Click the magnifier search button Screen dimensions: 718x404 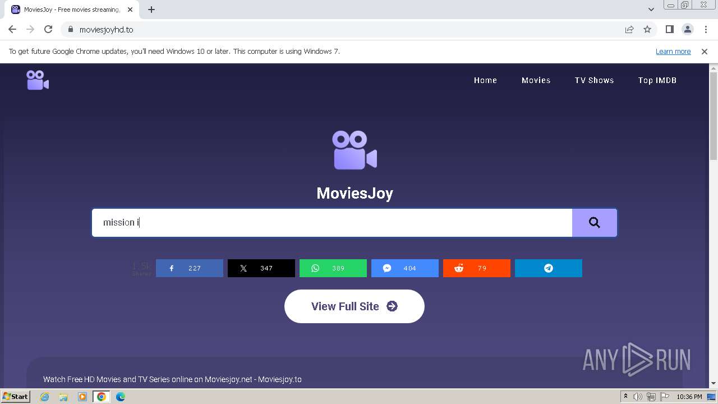click(x=595, y=223)
